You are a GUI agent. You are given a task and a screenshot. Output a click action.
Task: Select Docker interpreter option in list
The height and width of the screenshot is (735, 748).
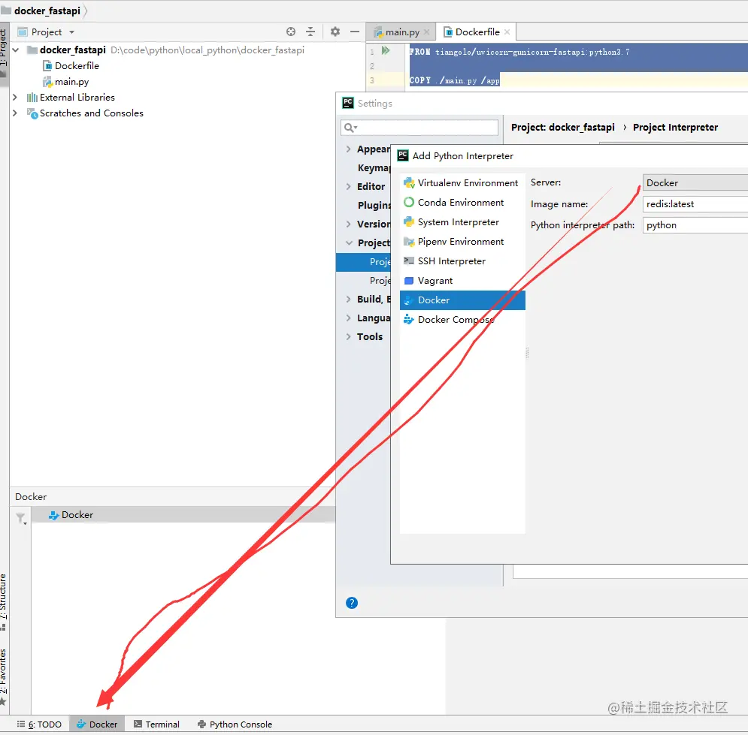point(462,300)
